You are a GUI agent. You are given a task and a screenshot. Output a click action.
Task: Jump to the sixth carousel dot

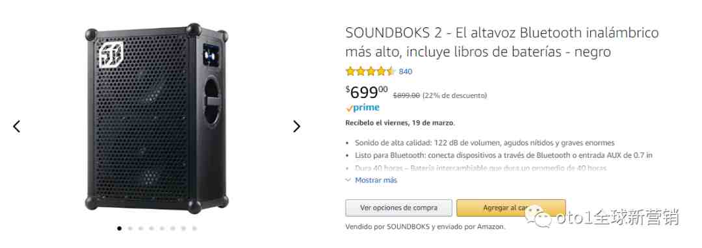pos(173,229)
